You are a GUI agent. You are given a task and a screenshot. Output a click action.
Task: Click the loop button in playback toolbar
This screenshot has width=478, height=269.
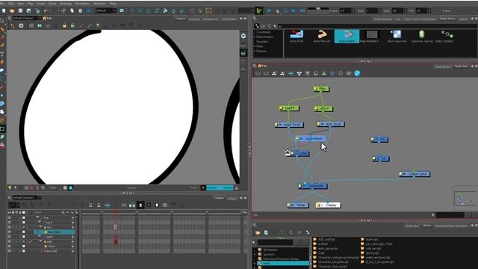click(285, 10)
